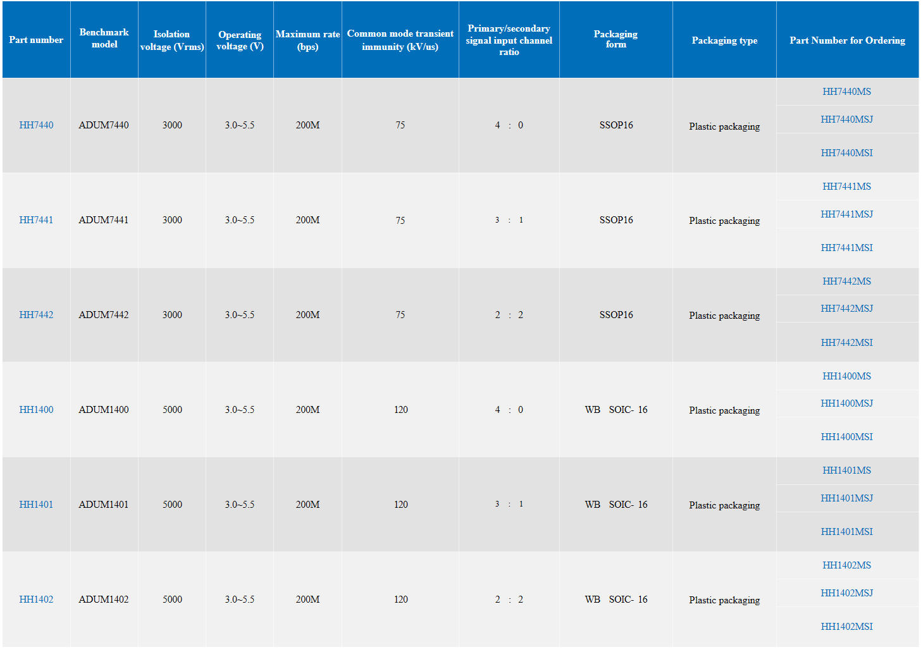Click the Part Number for Ordering header
This screenshot has height=664, width=923.
click(847, 40)
